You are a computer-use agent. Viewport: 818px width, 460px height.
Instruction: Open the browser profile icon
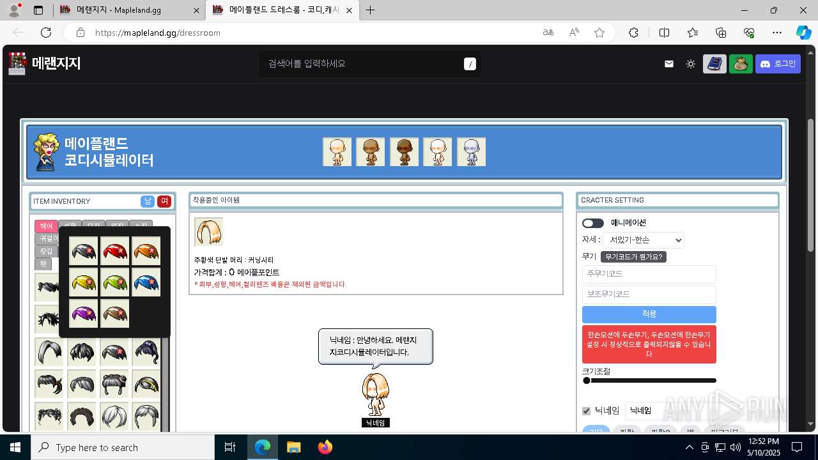[14, 10]
